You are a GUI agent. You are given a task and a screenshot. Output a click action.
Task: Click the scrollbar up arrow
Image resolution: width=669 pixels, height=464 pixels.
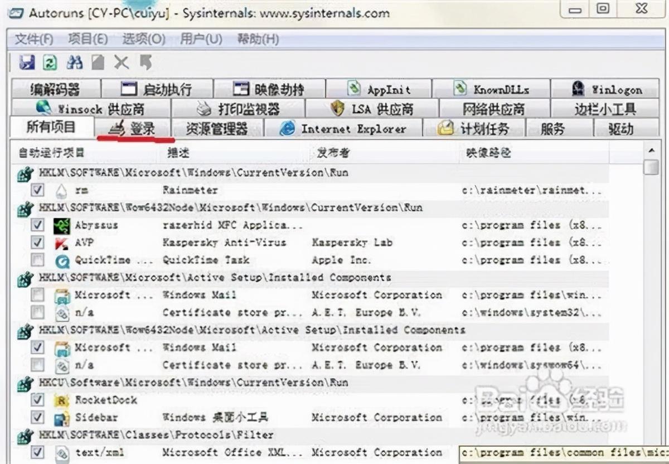(x=651, y=151)
